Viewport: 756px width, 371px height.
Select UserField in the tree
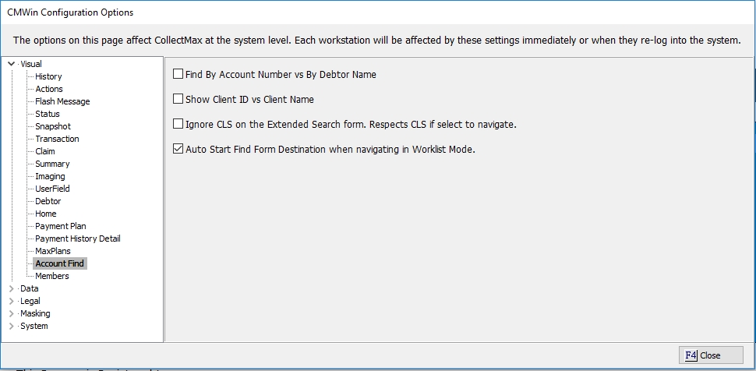coord(52,189)
